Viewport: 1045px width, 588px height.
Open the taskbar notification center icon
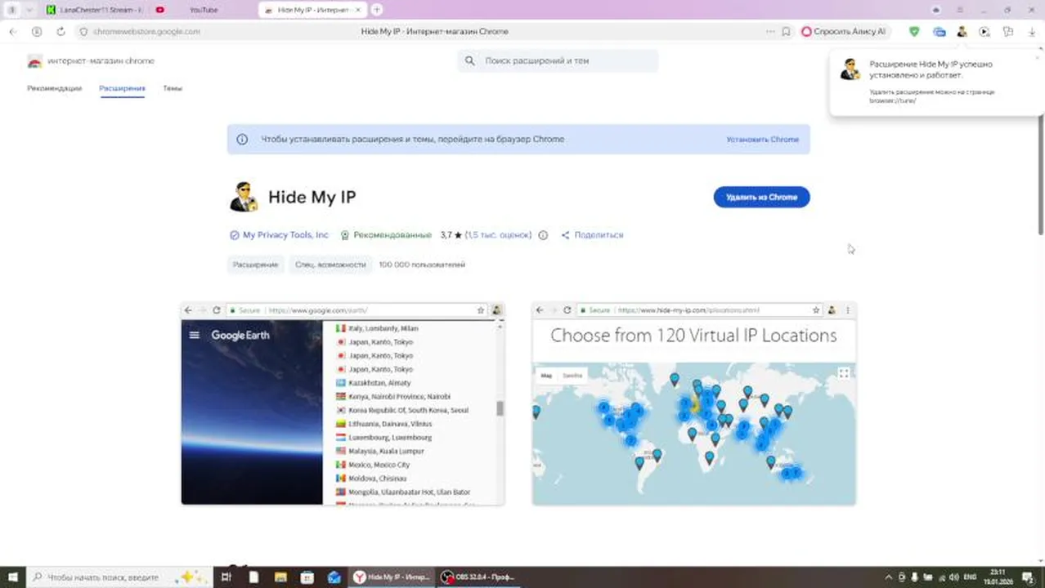coord(1028,577)
